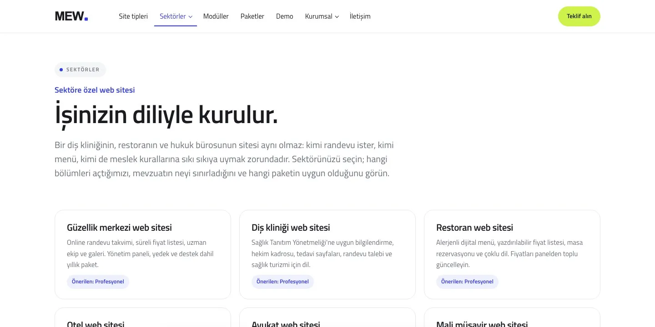Click Önerilen: Profesyonel tag on Restoran card
This screenshot has height=327, width=655.
click(467, 282)
